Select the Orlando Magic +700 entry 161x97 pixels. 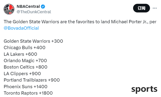click(x=25, y=61)
